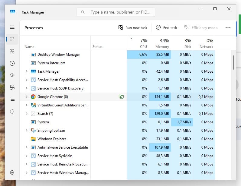This screenshot has width=241, height=186.
Task: Open the Services page in sidebar
Action: [x=12, y=111]
